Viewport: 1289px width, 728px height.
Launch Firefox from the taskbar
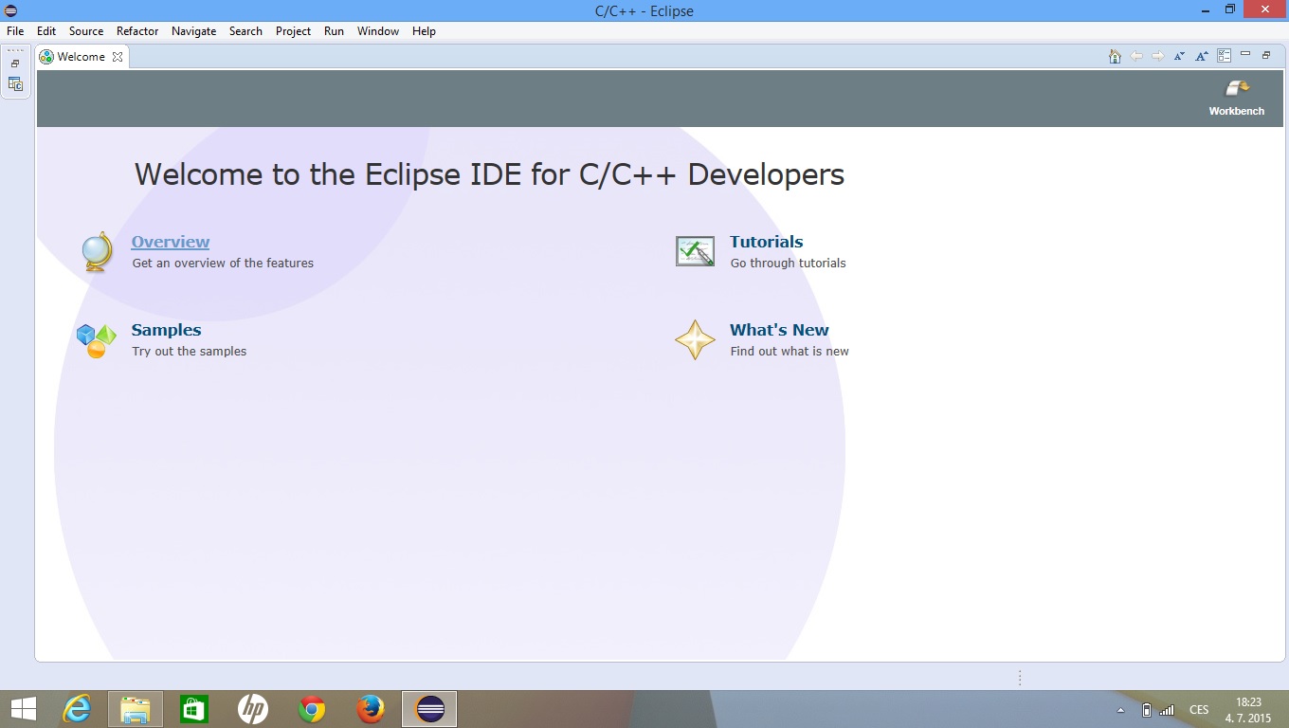tap(371, 709)
